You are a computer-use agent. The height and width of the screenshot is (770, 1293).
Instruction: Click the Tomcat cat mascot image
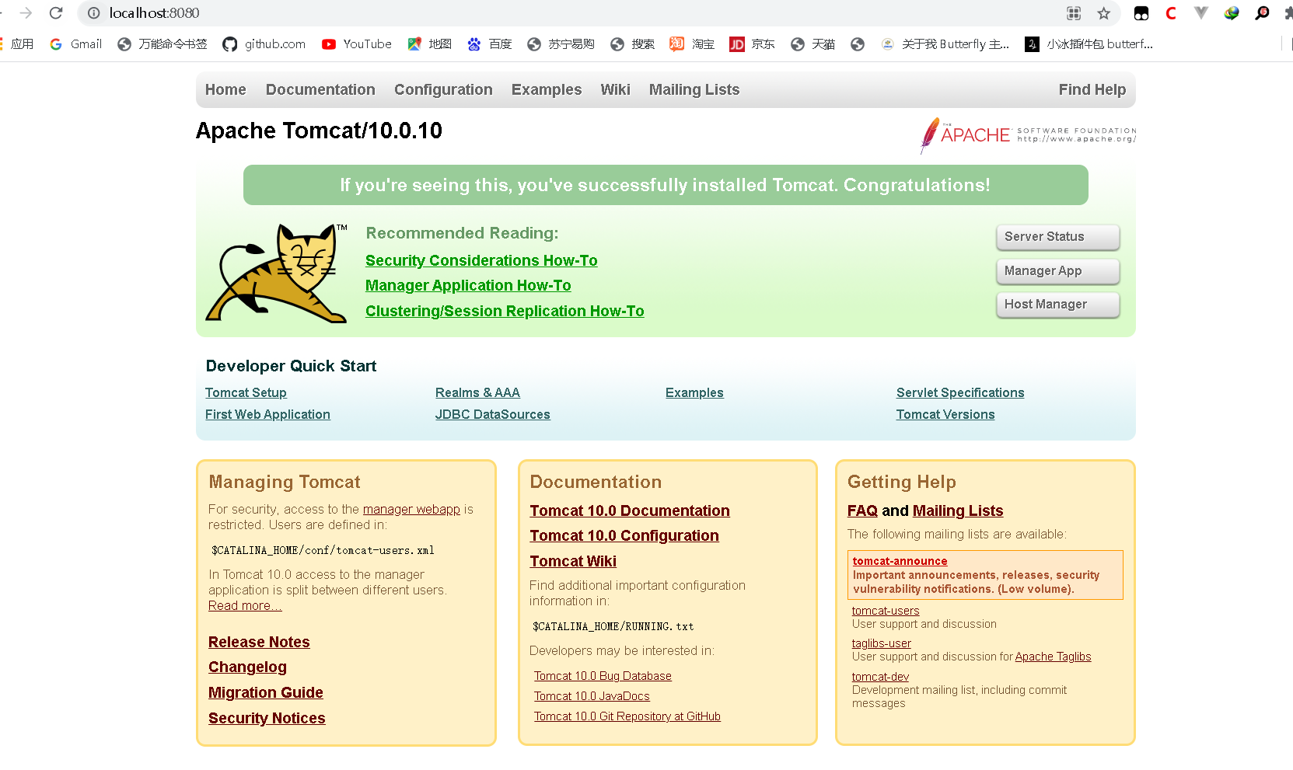click(276, 273)
